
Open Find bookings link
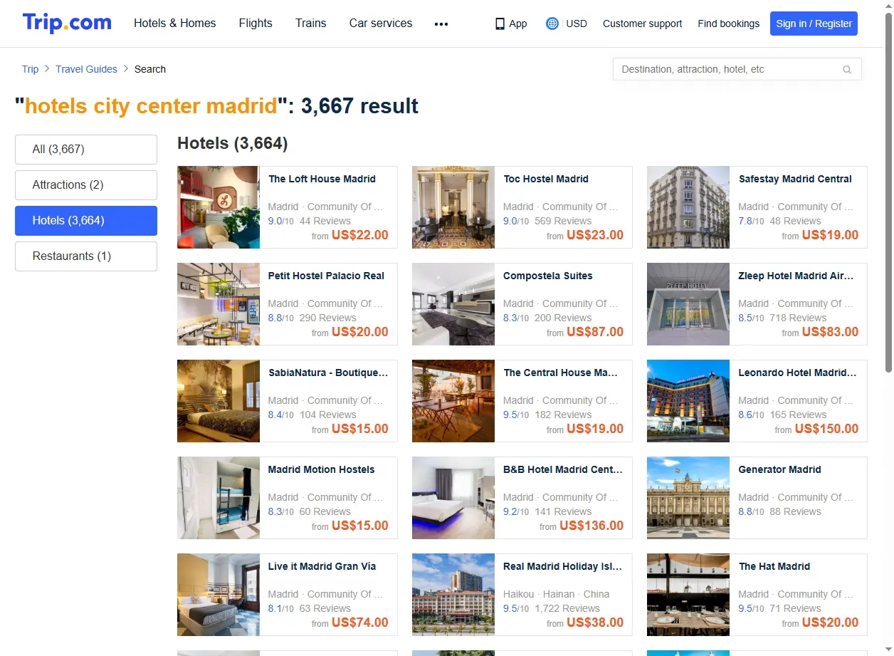pyautogui.click(x=729, y=24)
